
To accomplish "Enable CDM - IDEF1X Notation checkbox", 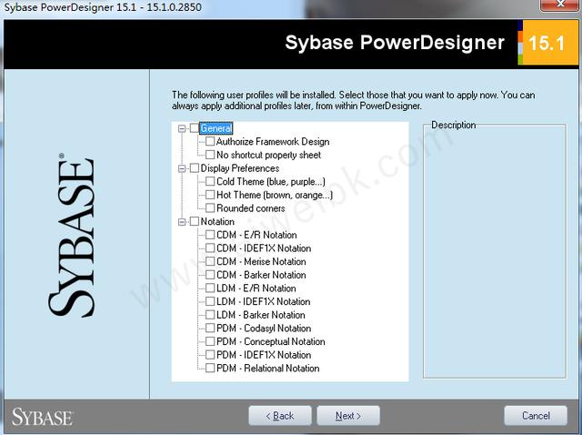I will click(x=210, y=248).
